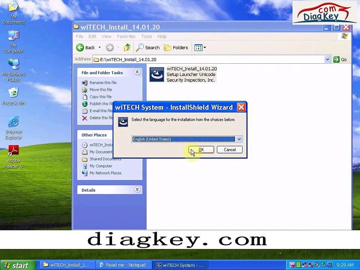Open the Help menu in Explorer

pyautogui.click(x=162, y=36)
